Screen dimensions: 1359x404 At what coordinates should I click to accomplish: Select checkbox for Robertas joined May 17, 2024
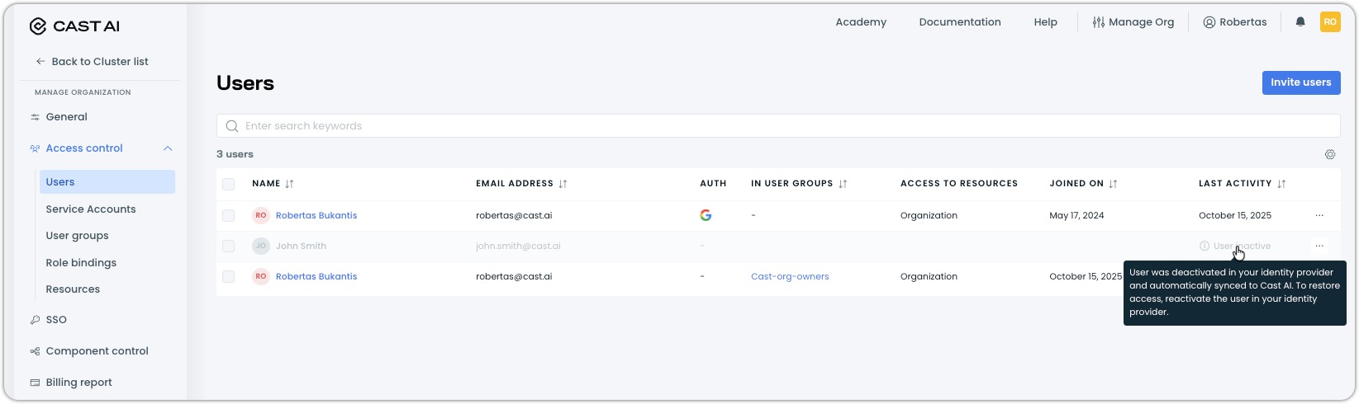pyautogui.click(x=229, y=215)
